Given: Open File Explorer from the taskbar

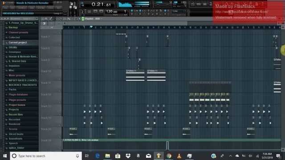Looking at the screenshot, I should (108, 156).
